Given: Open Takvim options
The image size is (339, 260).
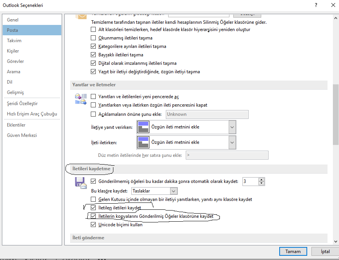Looking at the screenshot, I should (x=32, y=41).
